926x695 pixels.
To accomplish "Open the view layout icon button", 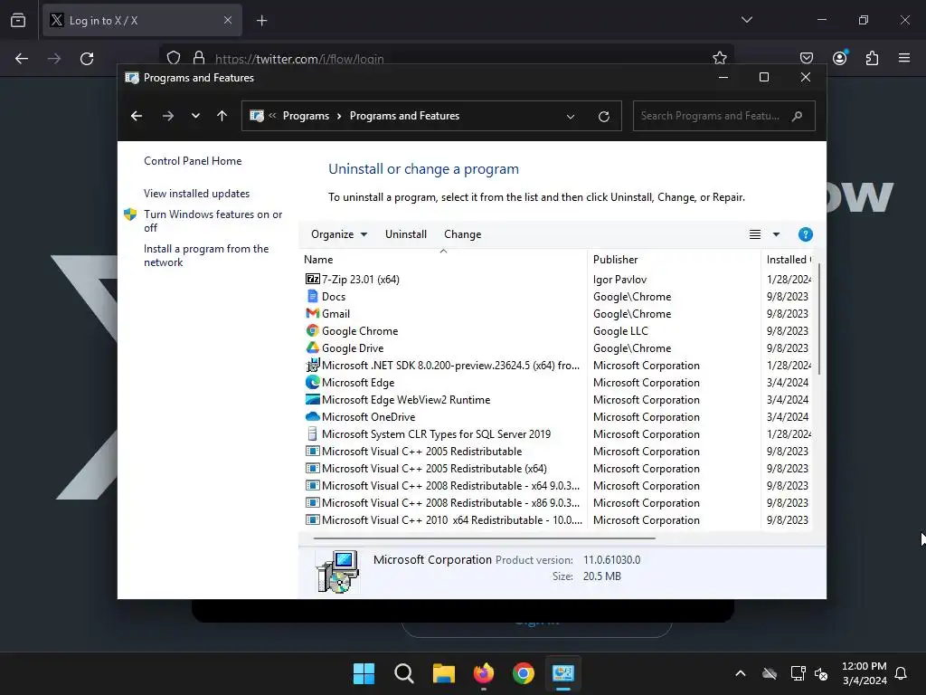I will click(755, 234).
